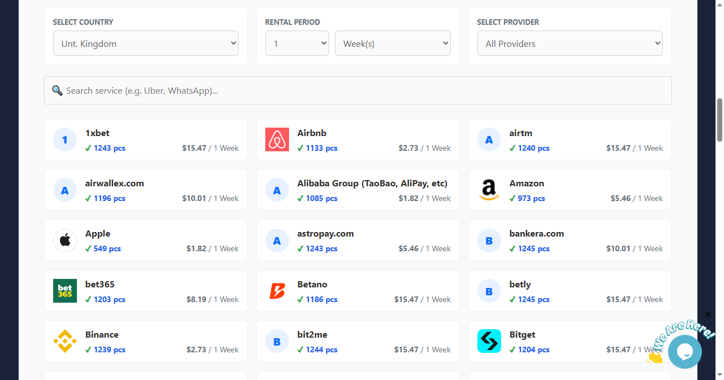Click the 1133 pcs count for Airbnb
724x380 pixels.
(322, 148)
